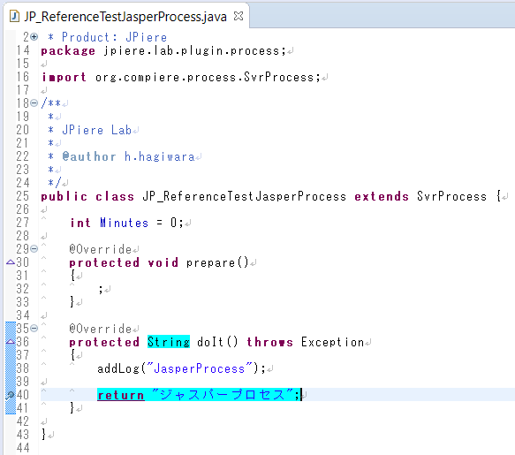Click the override marker at line 36

click(x=11, y=342)
